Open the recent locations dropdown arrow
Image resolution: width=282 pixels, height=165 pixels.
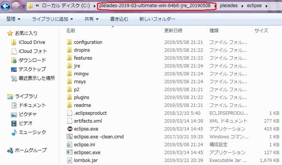pyautogui.click(x=23, y=6)
